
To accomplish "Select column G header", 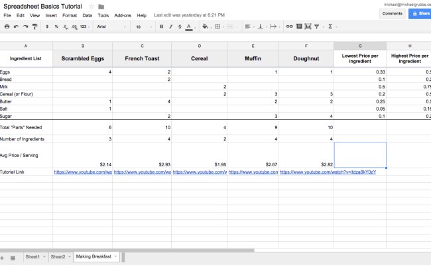I will click(x=360, y=46).
